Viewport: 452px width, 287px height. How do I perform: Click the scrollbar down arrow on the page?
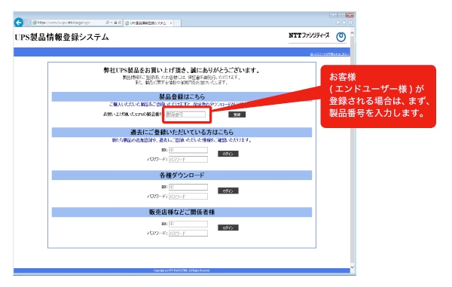pos(353,267)
